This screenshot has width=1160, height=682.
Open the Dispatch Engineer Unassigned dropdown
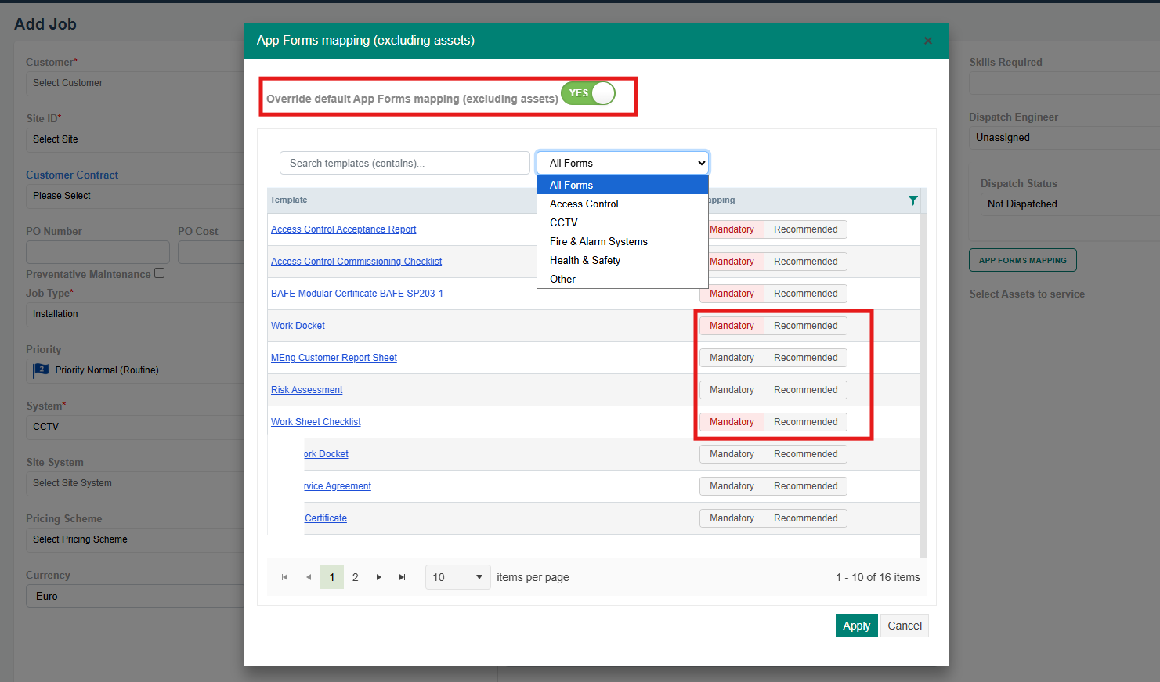pos(1064,137)
